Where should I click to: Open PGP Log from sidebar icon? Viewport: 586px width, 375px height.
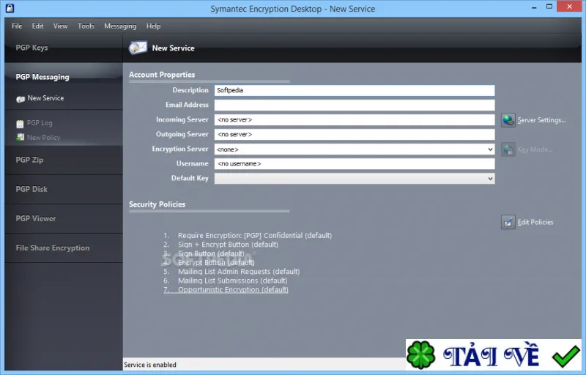coord(21,123)
